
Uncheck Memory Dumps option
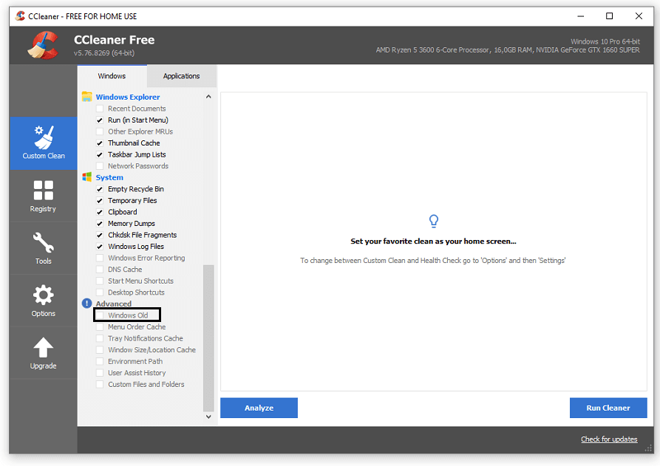coord(100,223)
